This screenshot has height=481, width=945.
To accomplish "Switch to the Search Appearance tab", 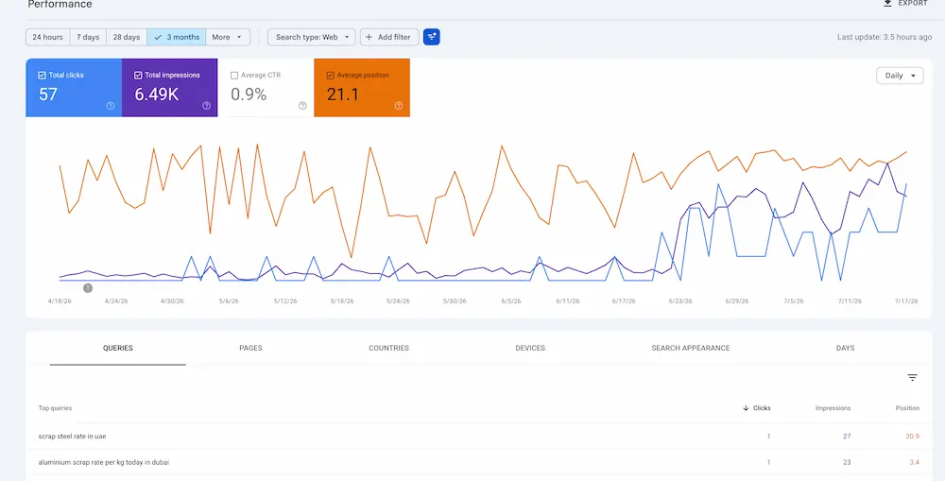I will pos(691,348).
